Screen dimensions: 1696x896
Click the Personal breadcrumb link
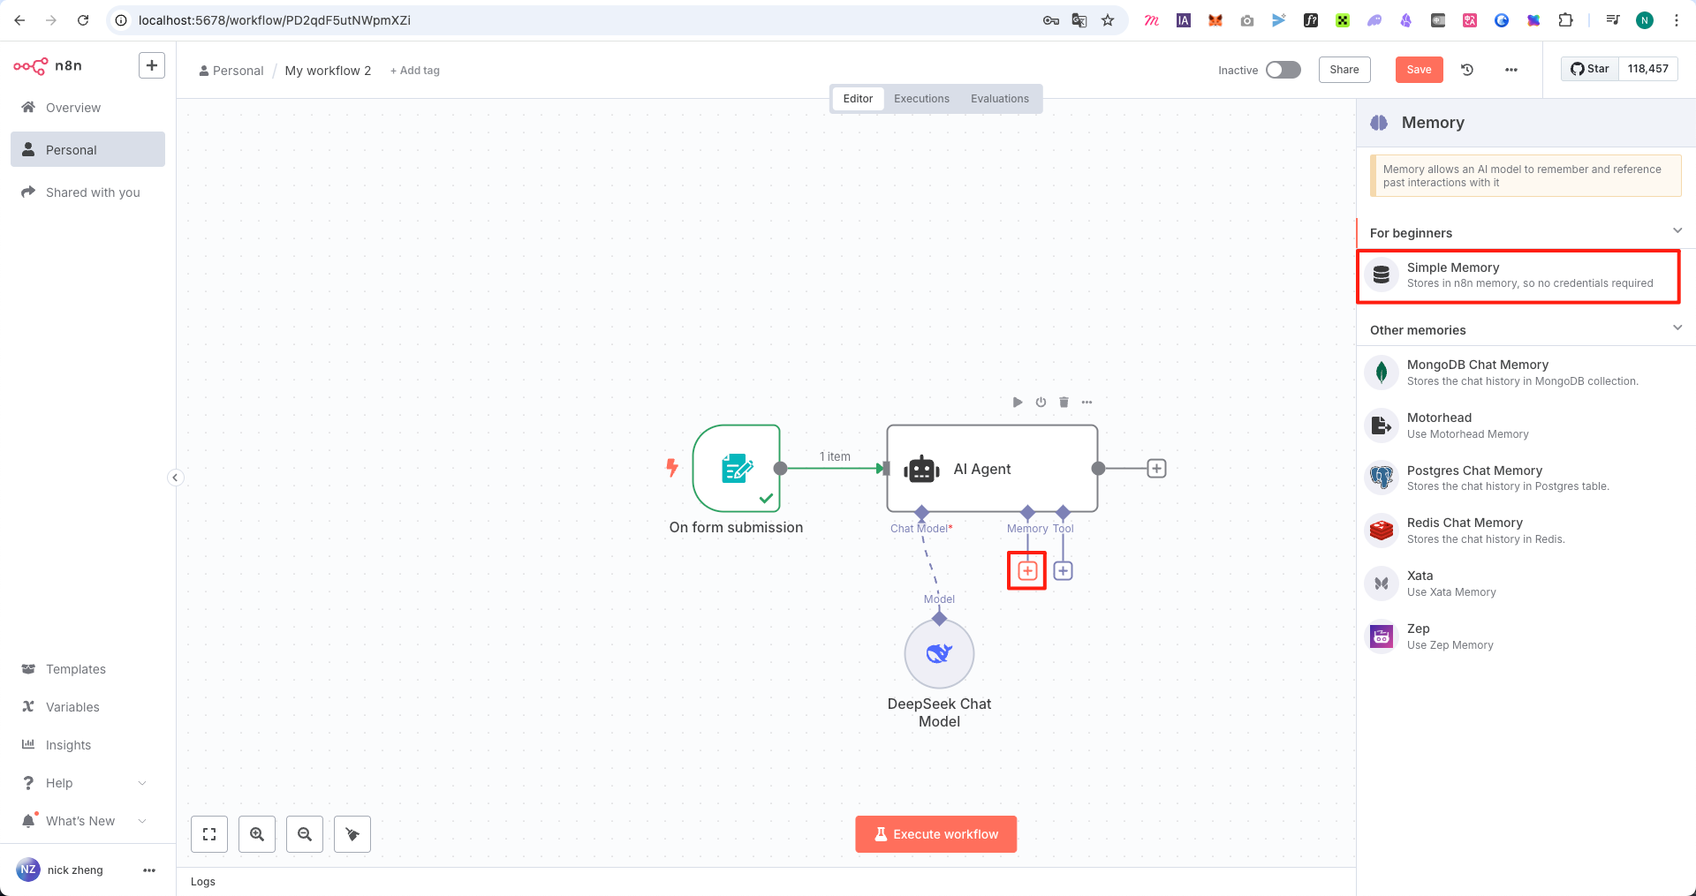[231, 71]
